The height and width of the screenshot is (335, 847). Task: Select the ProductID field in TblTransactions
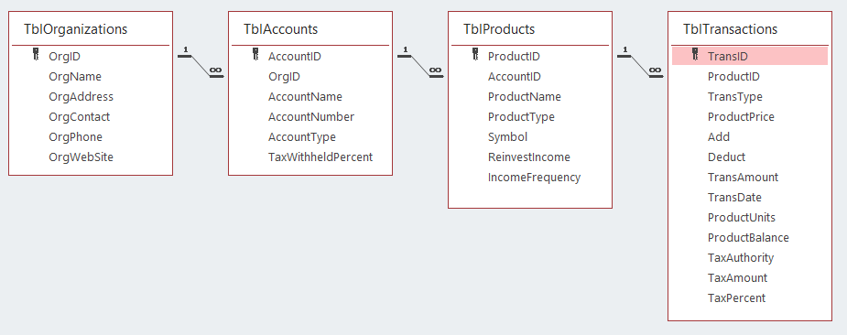pos(733,77)
